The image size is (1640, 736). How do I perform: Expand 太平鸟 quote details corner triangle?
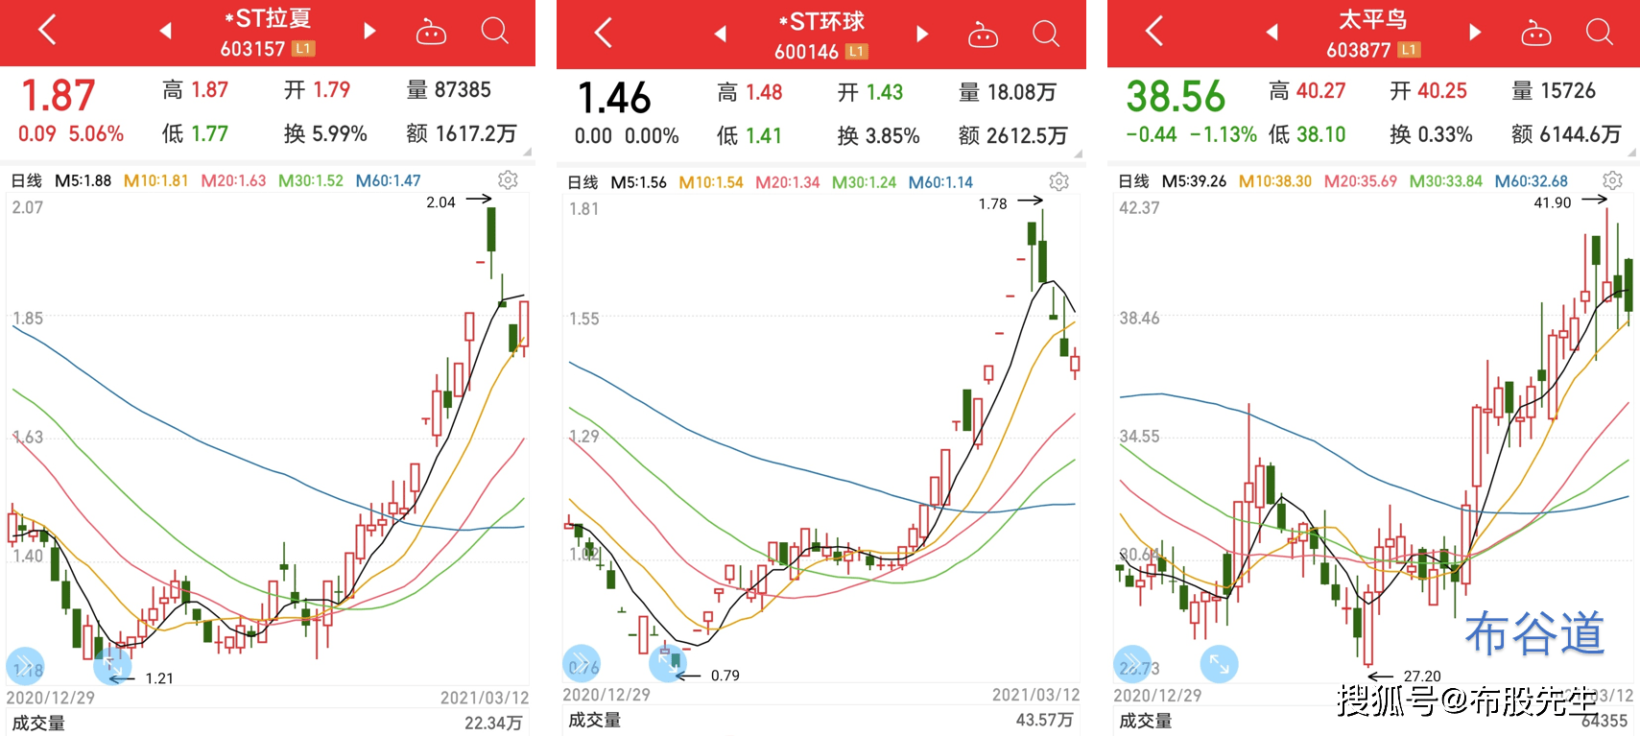pos(1630,152)
